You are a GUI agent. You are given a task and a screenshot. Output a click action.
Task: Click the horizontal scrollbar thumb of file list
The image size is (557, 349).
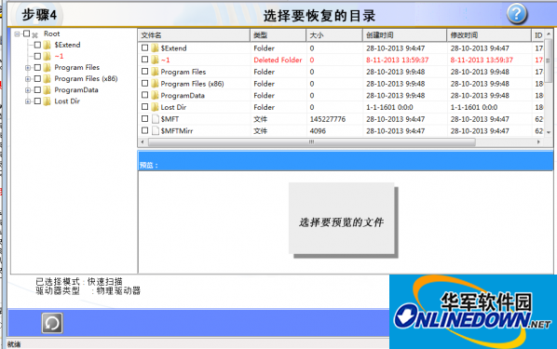[312, 142]
